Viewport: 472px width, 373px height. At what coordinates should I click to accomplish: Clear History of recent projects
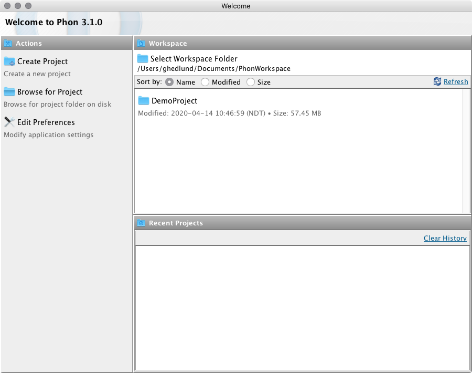445,238
